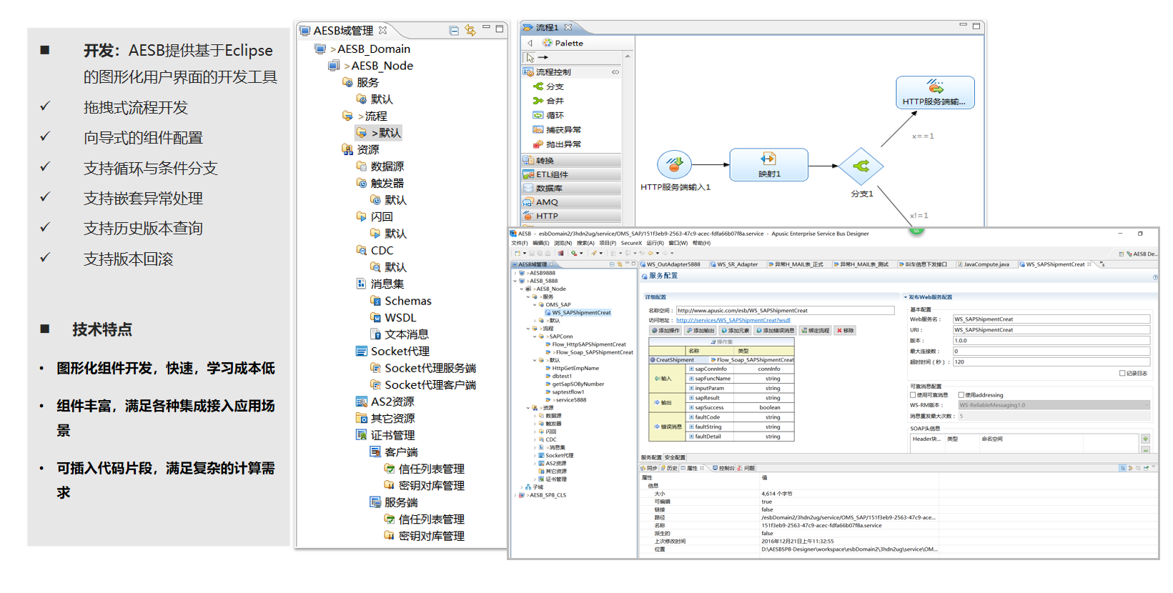Screen dimensions: 1173x593
Task: Switch to the JavaCompute.java tab
Action: click(x=986, y=264)
